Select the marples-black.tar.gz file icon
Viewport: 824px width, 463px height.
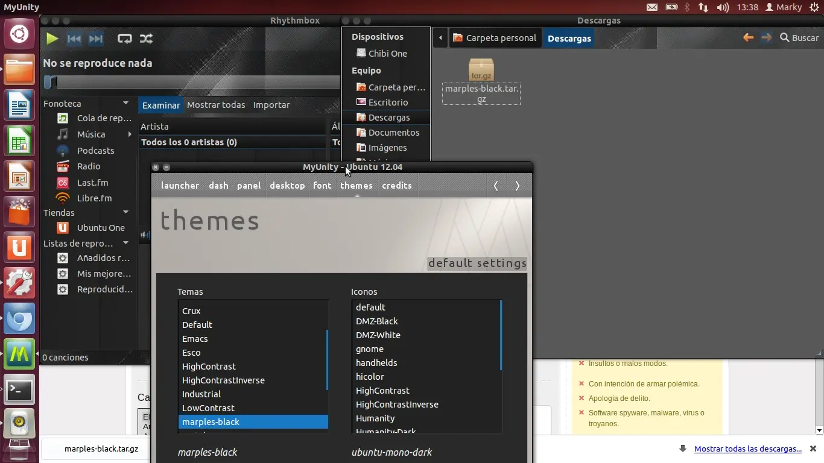coord(481,70)
